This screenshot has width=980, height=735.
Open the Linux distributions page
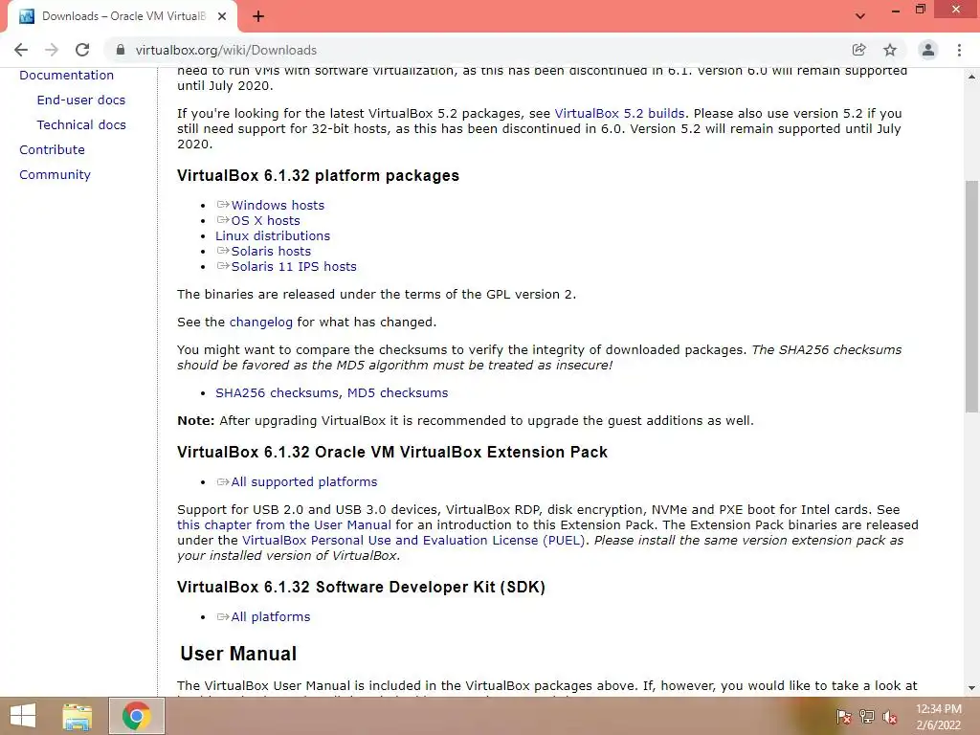(x=273, y=236)
